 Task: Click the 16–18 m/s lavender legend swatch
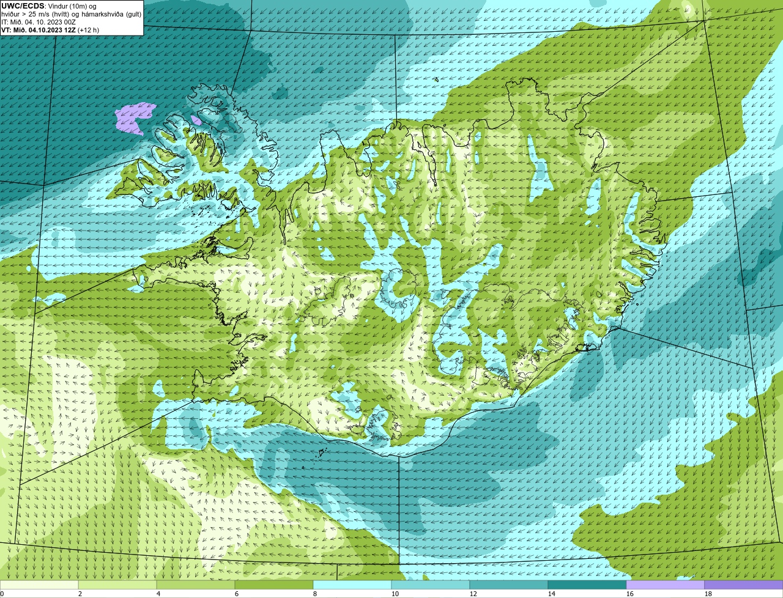tap(666, 585)
